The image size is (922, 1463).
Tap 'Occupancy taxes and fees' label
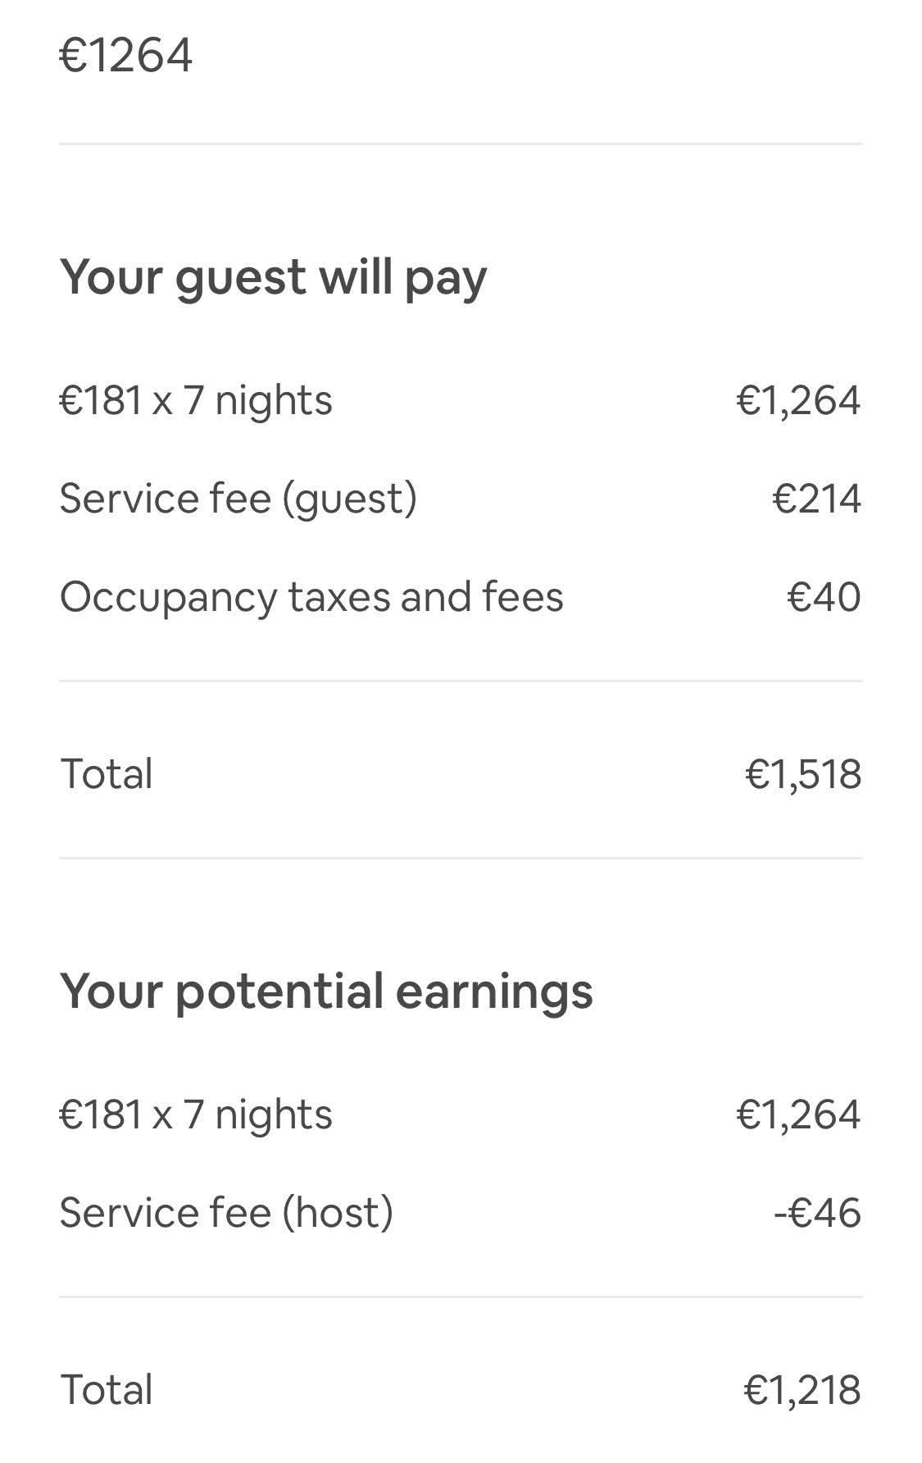pos(311,596)
